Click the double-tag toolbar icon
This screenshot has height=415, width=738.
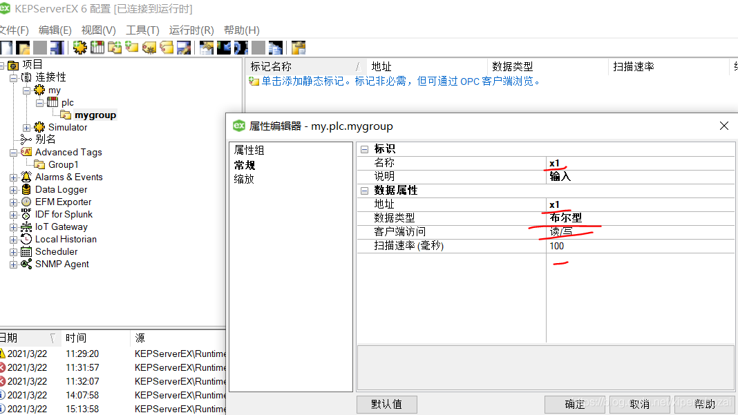pos(167,48)
